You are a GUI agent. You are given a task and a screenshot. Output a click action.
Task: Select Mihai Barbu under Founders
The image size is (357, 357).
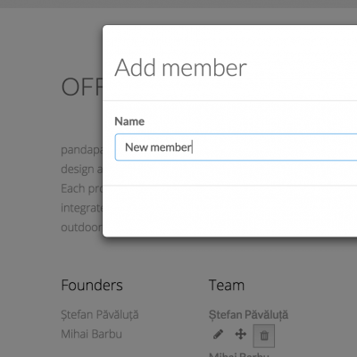tap(92, 334)
